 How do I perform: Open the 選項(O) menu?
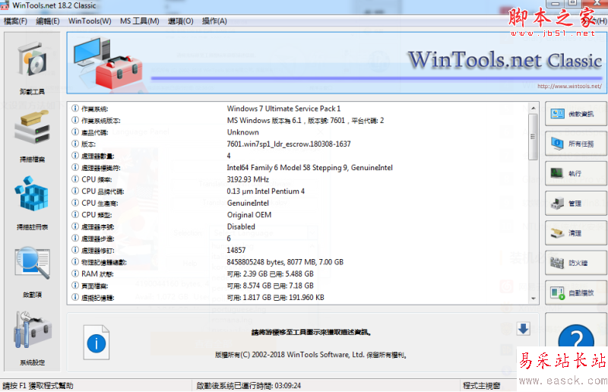click(x=180, y=21)
